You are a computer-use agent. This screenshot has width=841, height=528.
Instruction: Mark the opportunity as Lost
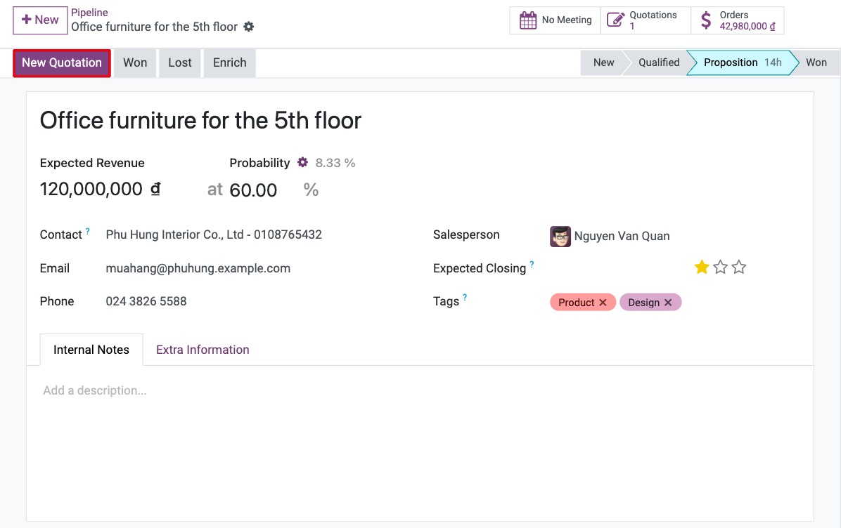click(180, 62)
